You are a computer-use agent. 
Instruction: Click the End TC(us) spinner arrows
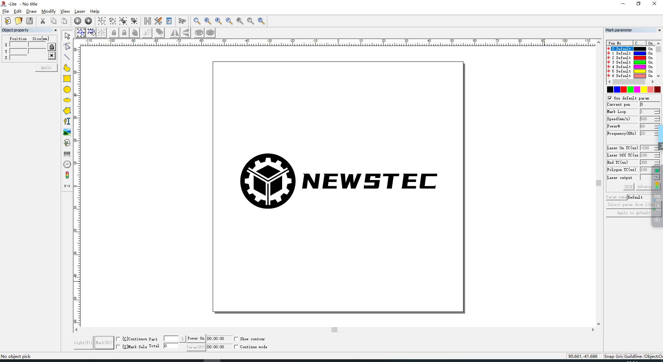(657, 162)
